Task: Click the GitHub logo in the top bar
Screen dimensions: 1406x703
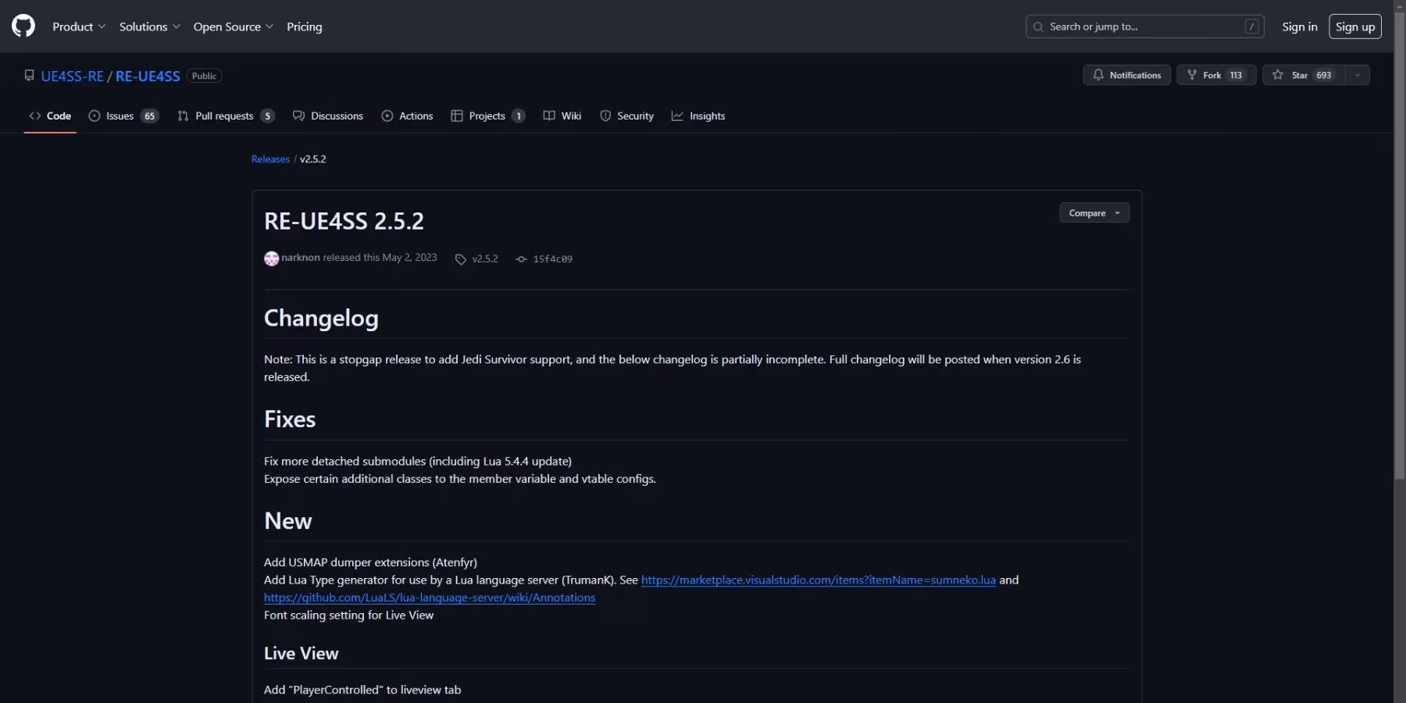Action: pos(23,26)
